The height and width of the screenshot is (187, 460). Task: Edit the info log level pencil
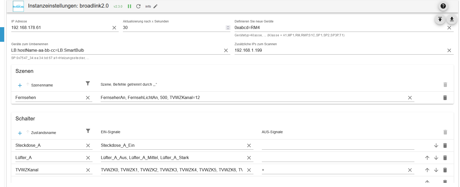click(155, 6)
